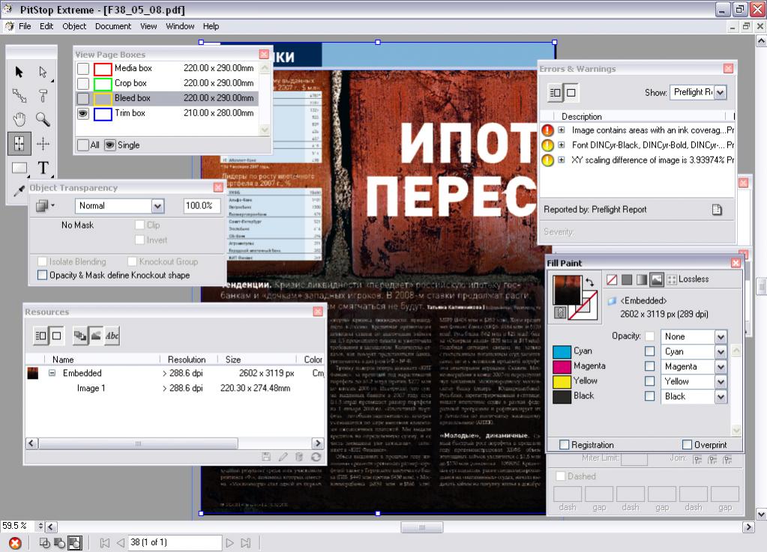The image size is (767, 552).
Task: Swap fill and stroke with curved arrows
Action: [x=589, y=282]
